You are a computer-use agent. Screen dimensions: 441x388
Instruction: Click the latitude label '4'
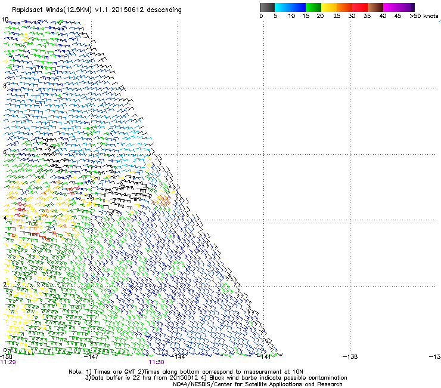click(5, 218)
